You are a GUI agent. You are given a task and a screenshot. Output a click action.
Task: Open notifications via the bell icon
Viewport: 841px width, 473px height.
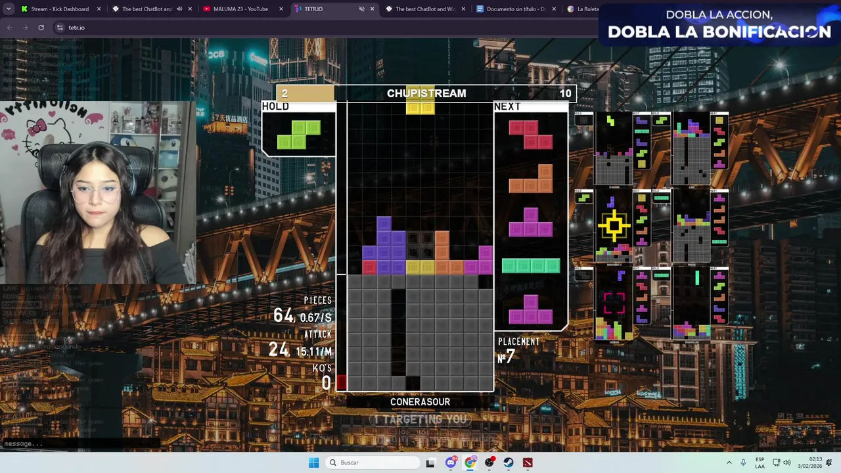tap(830, 462)
